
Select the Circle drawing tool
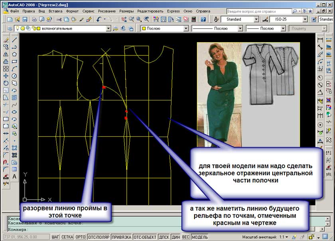point(14,76)
